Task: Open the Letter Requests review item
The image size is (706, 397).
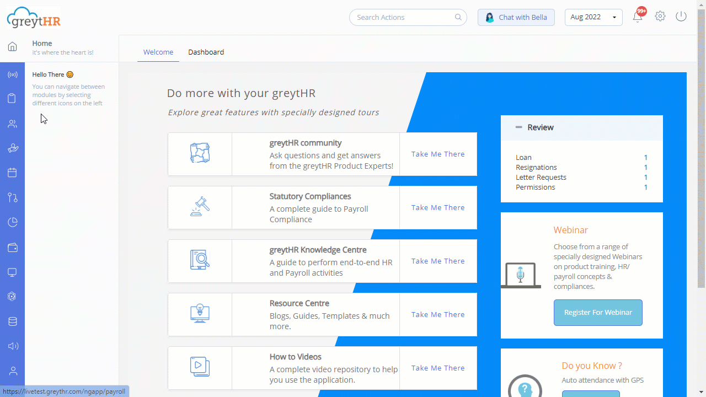Action: pos(541,177)
